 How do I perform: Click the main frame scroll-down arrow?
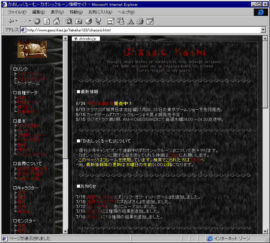265,231
